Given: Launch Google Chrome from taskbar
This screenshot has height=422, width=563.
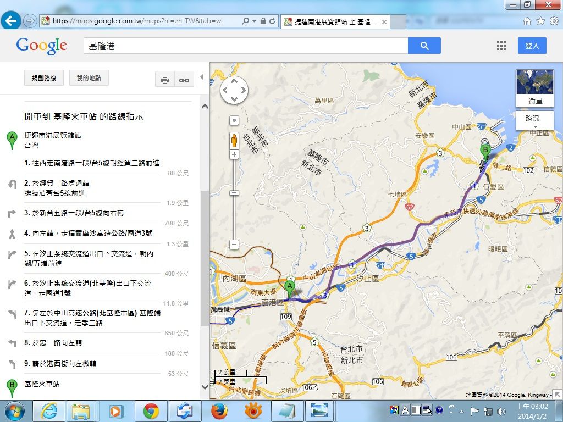Looking at the screenshot, I should tap(151, 411).
